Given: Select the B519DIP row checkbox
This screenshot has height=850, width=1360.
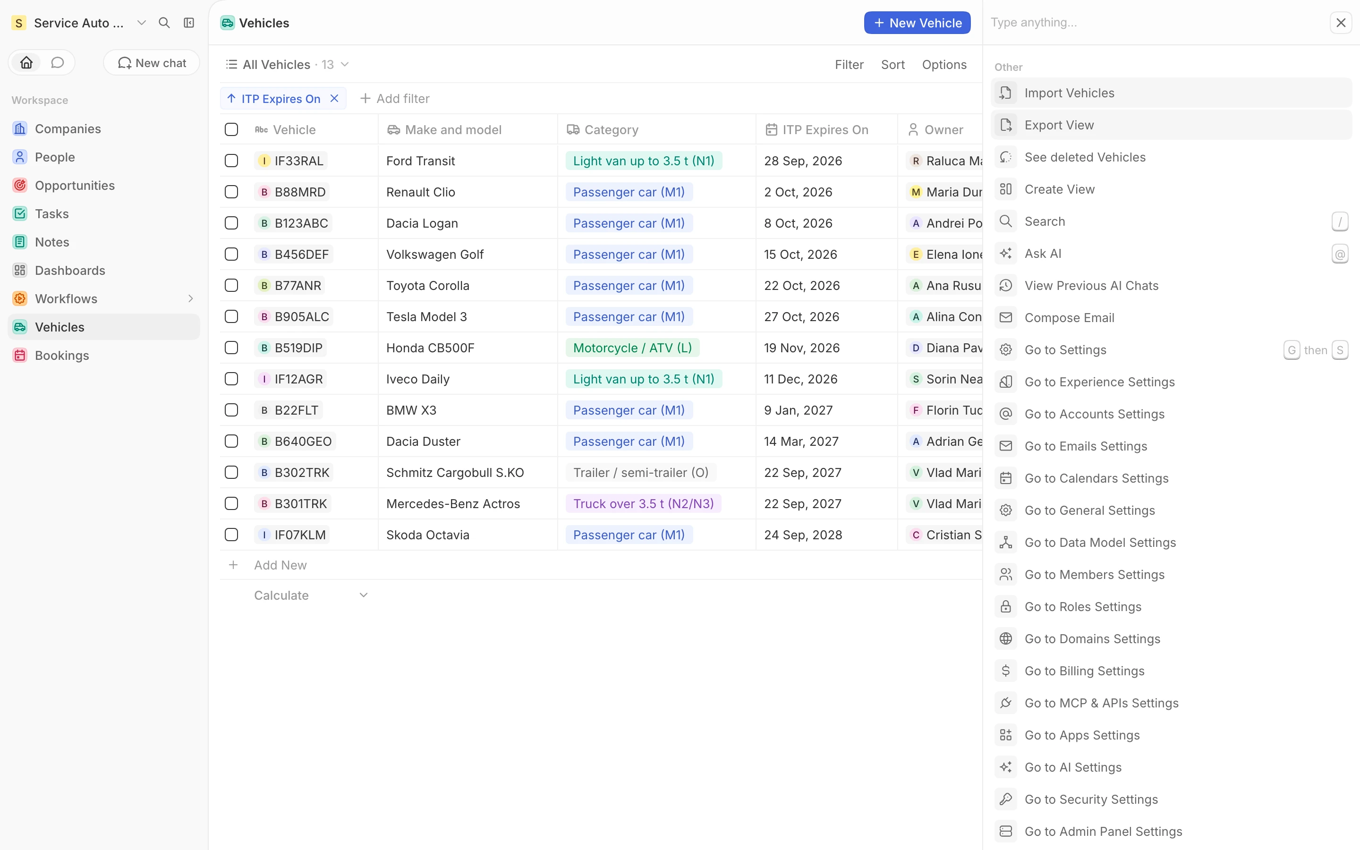Looking at the screenshot, I should tap(231, 348).
